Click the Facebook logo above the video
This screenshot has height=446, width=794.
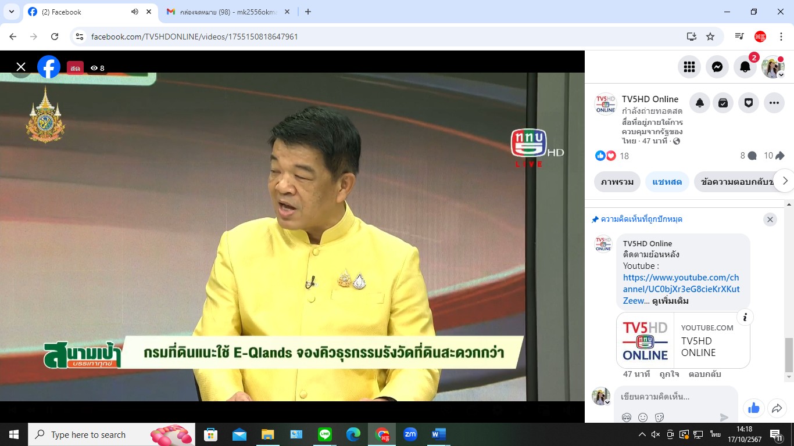tap(49, 67)
